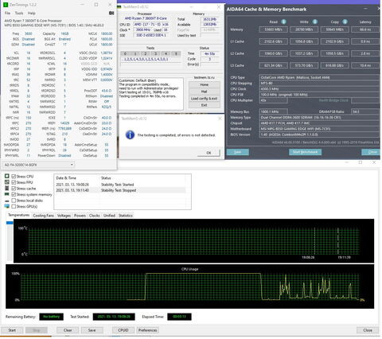Image resolution: width=382 pixels, height=339 pixels.
Task: Toggle the Stress CPU checkbox
Action: pos(14,177)
